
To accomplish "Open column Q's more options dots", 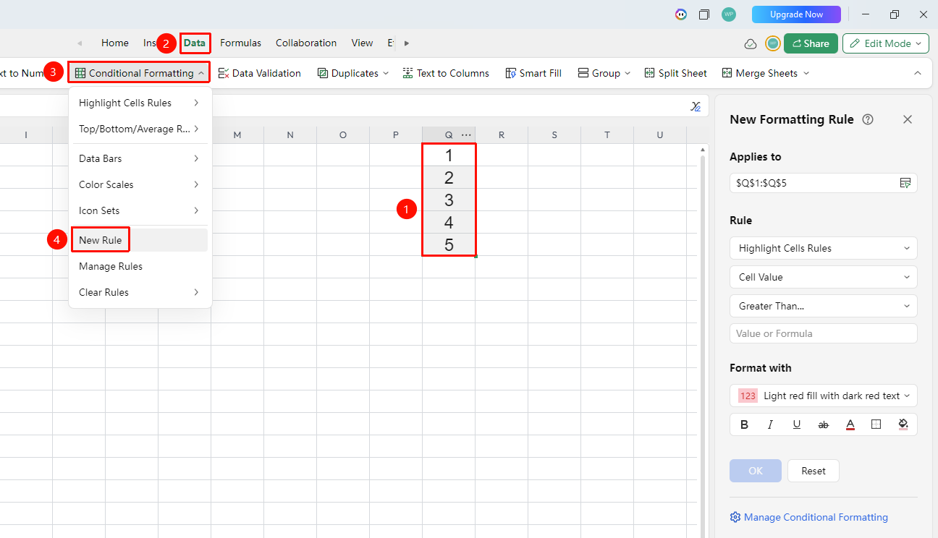I will click(x=466, y=135).
